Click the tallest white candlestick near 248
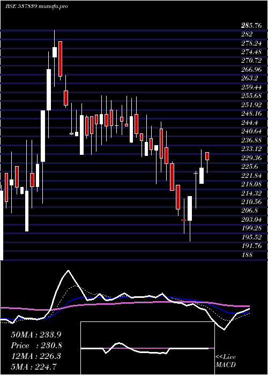268x375 pixels. (43, 136)
